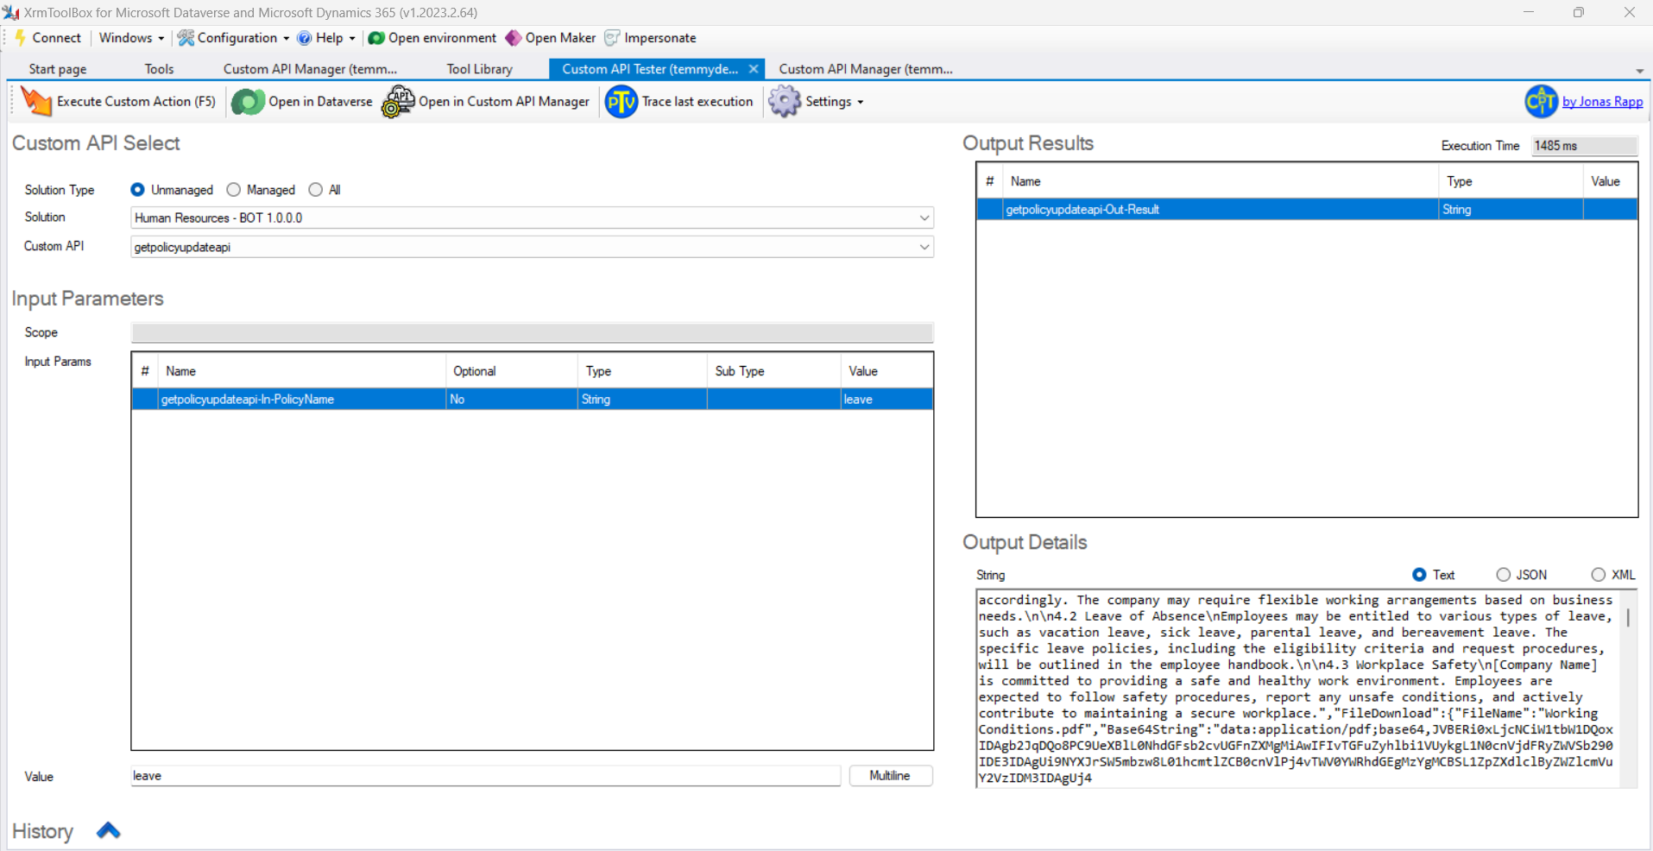Image resolution: width=1653 pixels, height=851 pixels.
Task: Open the by Jonas Rapp link
Action: [x=1602, y=102]
